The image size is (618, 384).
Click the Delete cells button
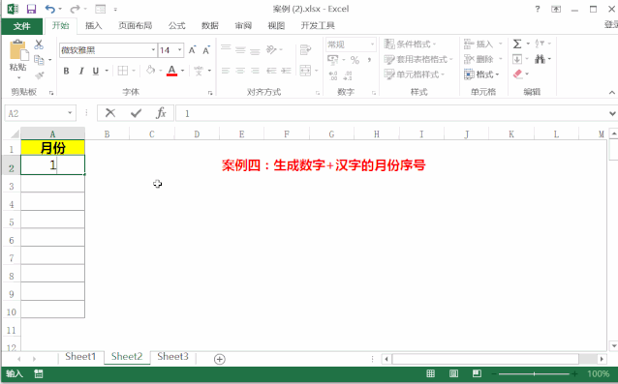(x=483, y=59)
